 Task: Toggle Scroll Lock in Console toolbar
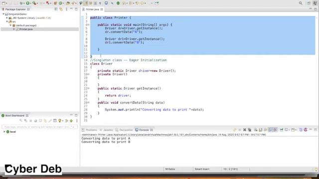(x=260, y=130)
